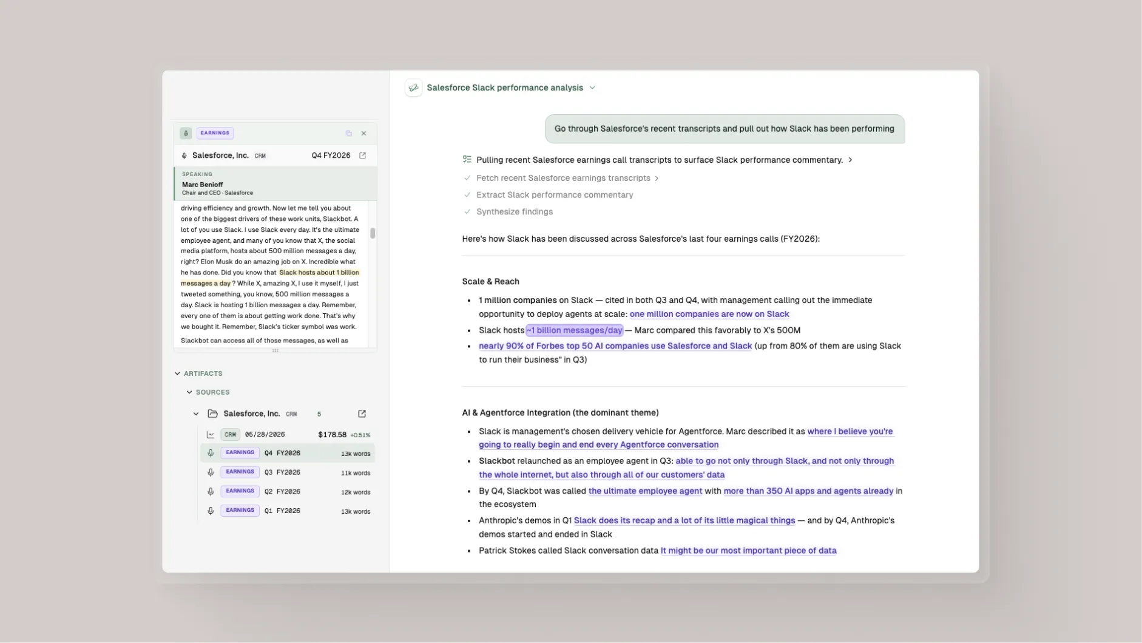Expand the 'Pulling recent Salesforce earnings' summary chevron
The image size is (1142, 643).
tap(850, 160)
